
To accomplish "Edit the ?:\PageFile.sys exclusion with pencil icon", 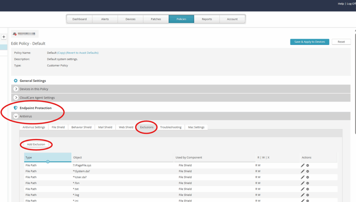I will coord(303,165).
